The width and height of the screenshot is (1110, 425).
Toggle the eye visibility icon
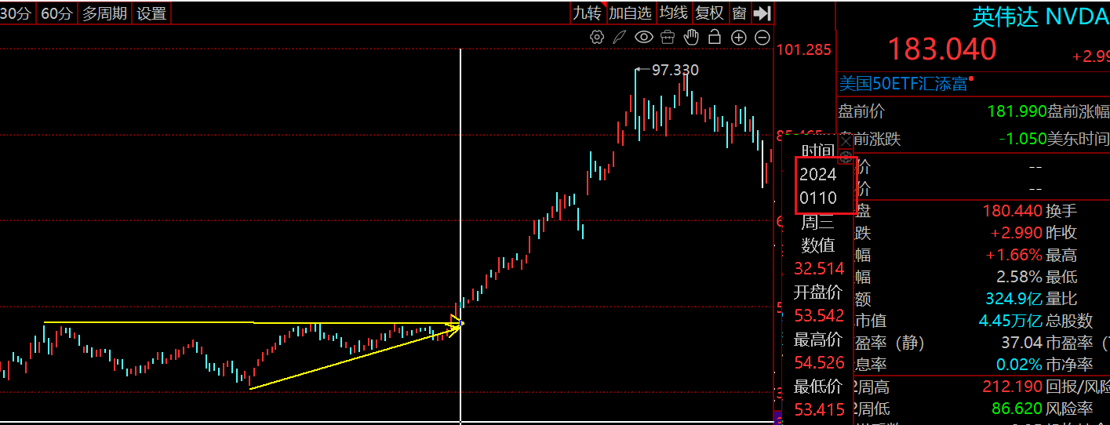pos(644,37)
